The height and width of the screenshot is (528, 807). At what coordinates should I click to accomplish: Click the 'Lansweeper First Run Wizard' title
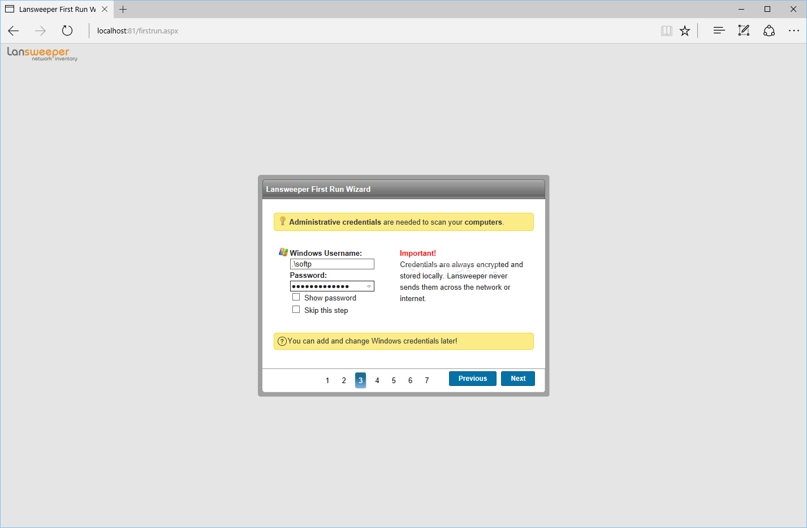tap(318, 190)
